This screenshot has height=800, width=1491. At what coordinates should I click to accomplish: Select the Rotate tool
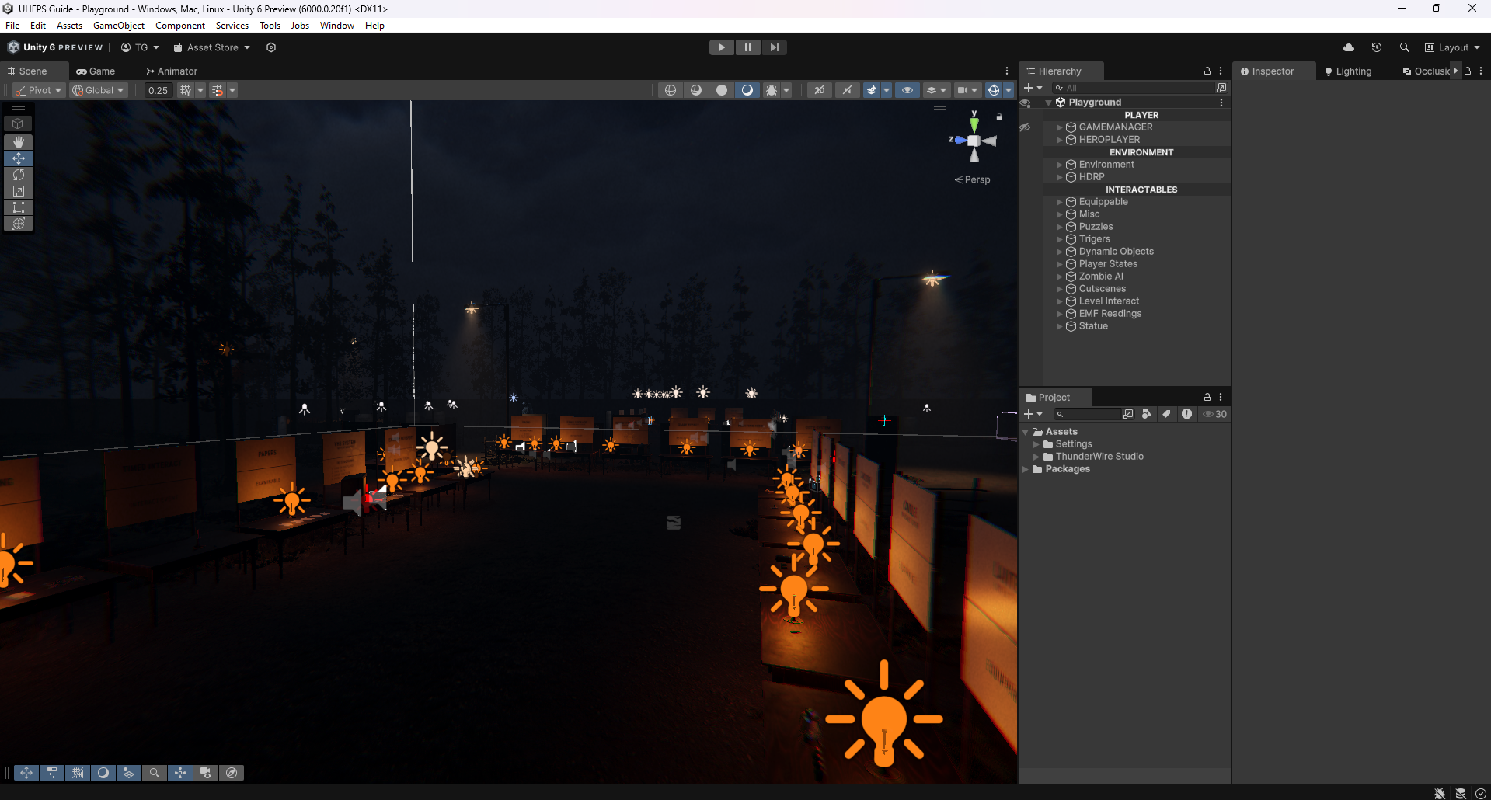[x=19, y=175]
